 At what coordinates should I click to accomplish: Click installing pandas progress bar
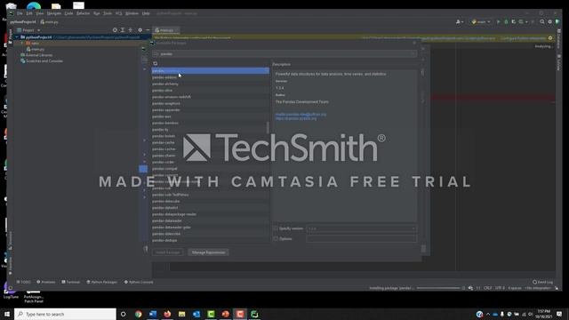[438, 288]
